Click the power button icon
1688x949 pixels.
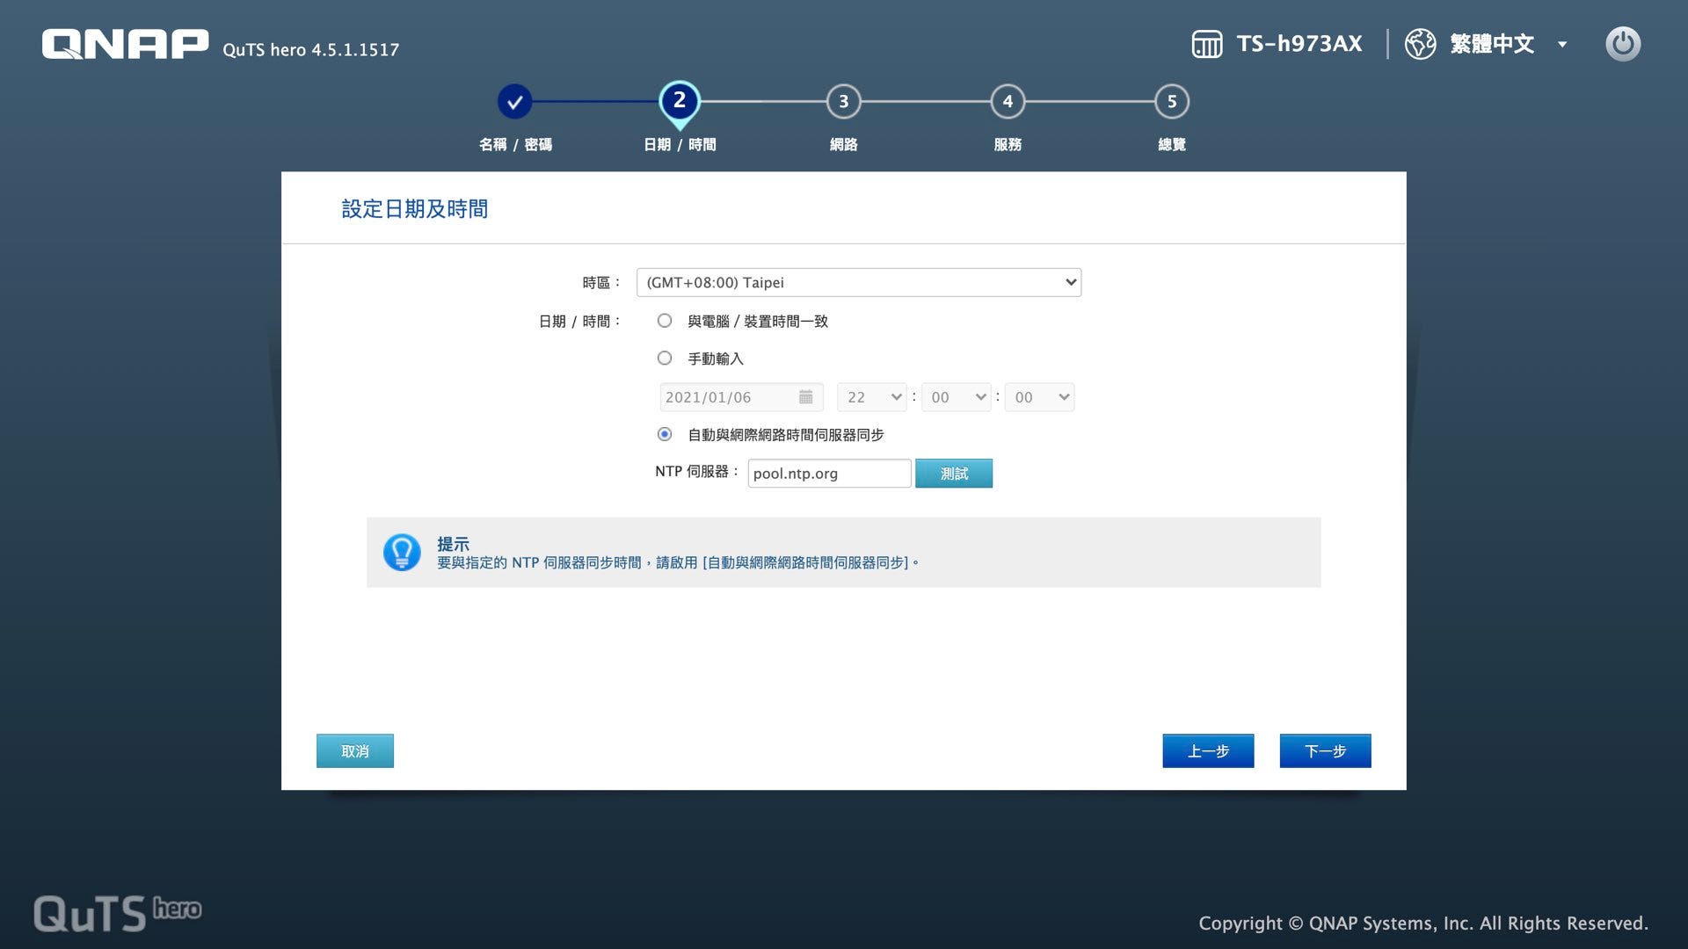pos(1623,44)
